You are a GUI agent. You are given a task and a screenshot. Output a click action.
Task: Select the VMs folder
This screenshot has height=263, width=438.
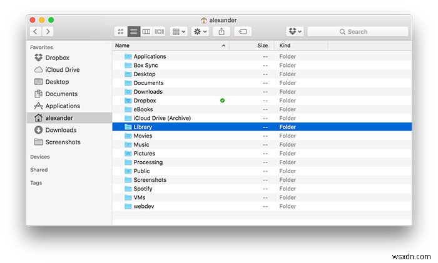[x=262, y=197]
